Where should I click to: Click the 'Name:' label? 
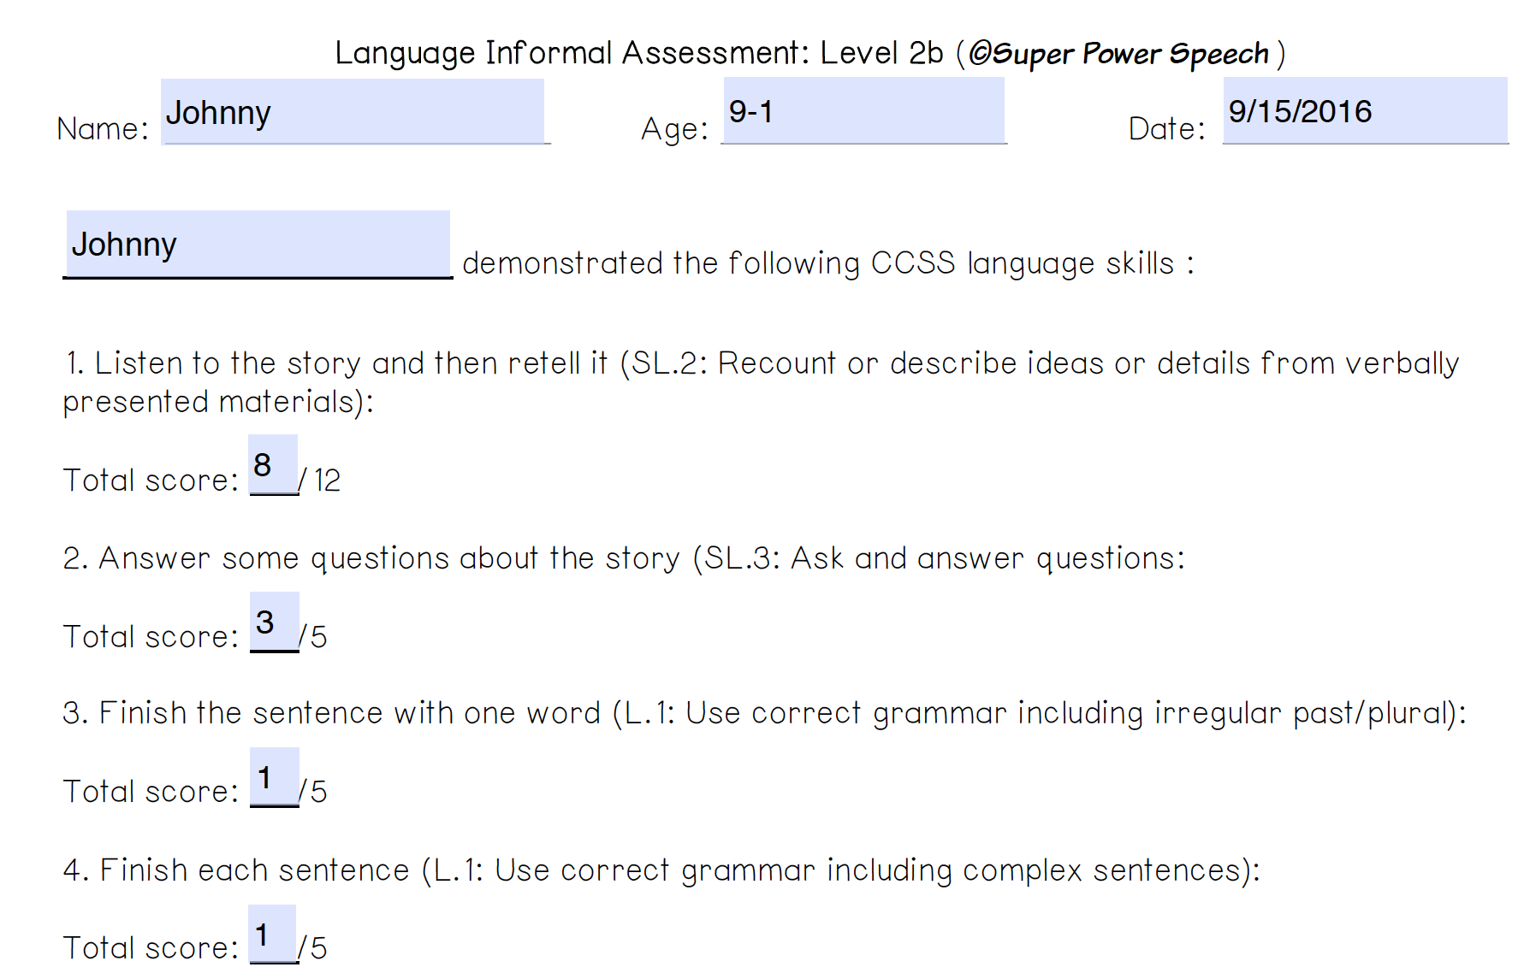[x=103, y=128]
